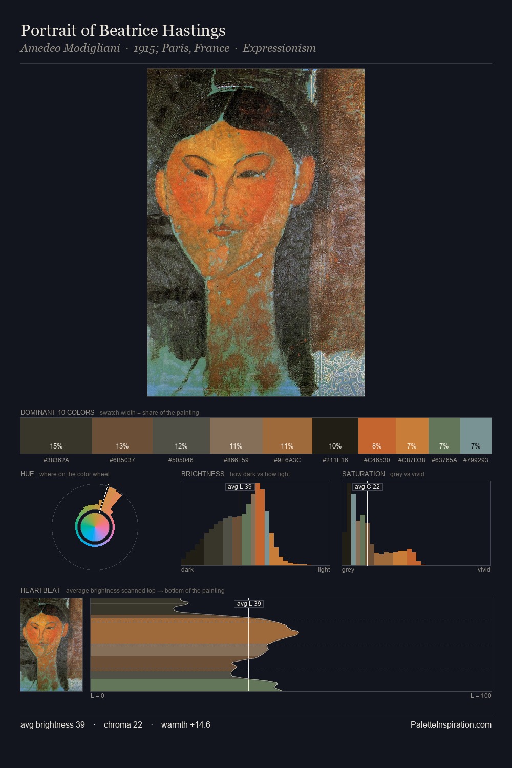Click hex code label #6B5037
This screenshot has height=768, width=512.
click(x=122, y=460)
